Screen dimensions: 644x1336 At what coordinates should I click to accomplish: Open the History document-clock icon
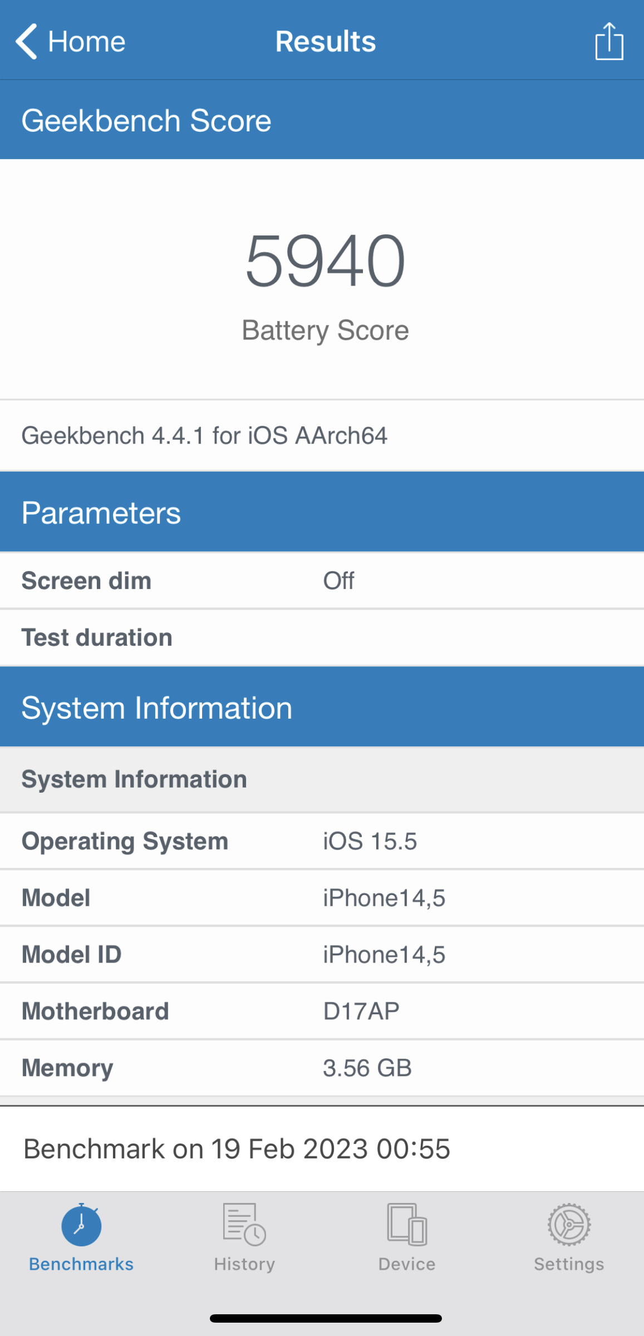click(x=244, y=1225)
